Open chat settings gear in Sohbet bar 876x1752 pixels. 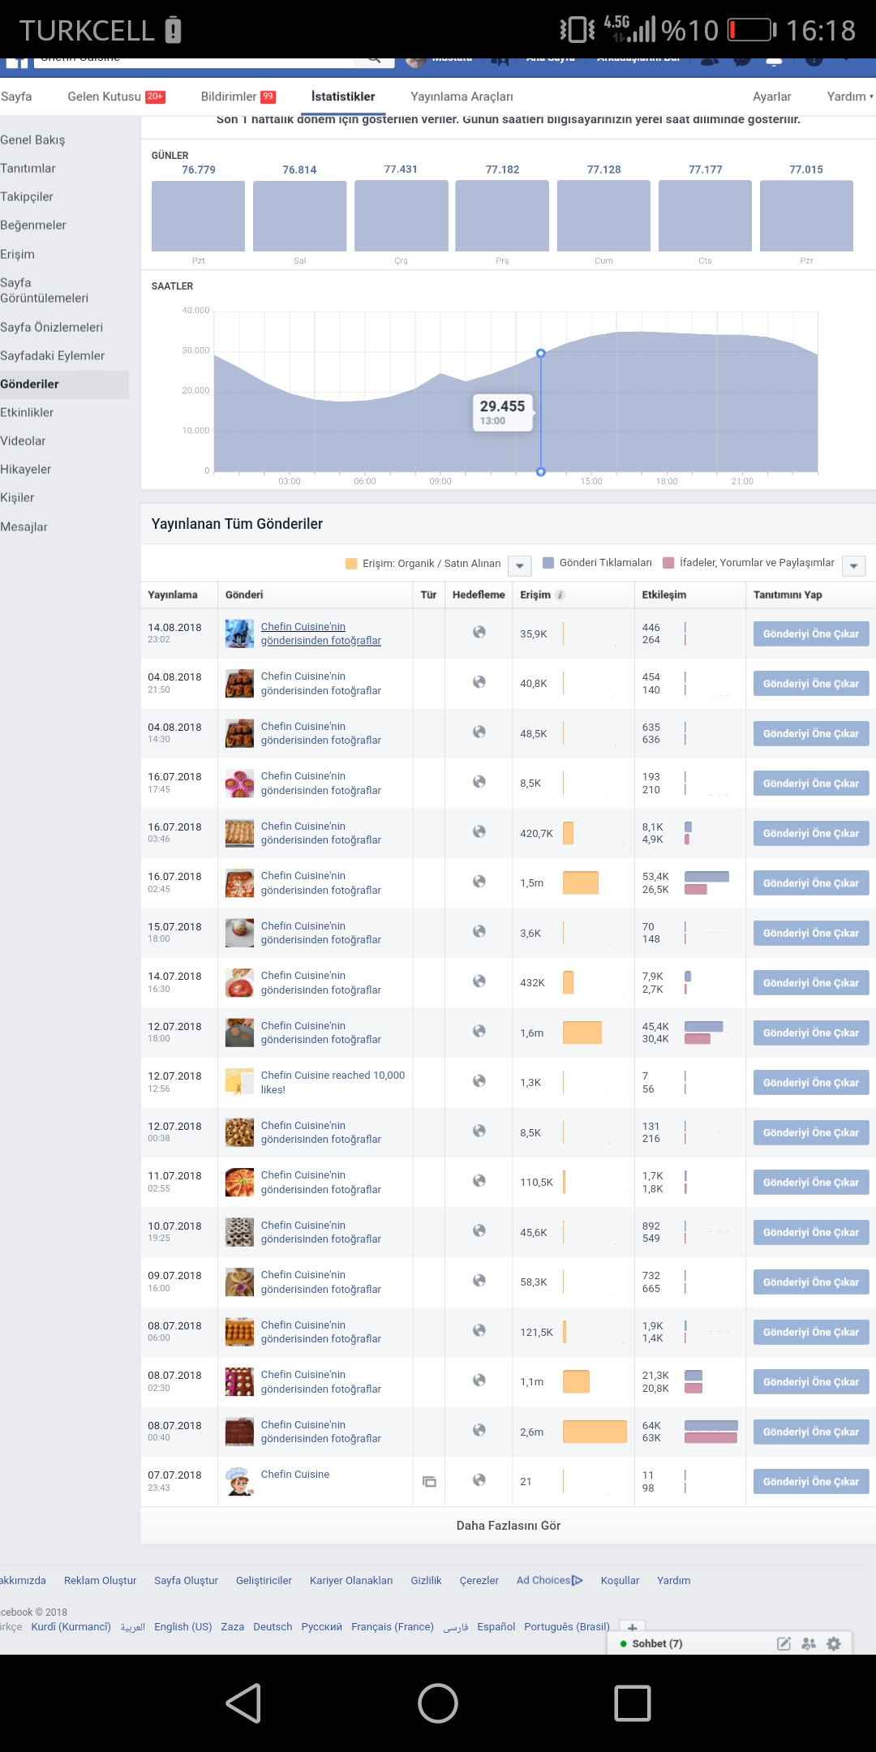(834, 1643)
